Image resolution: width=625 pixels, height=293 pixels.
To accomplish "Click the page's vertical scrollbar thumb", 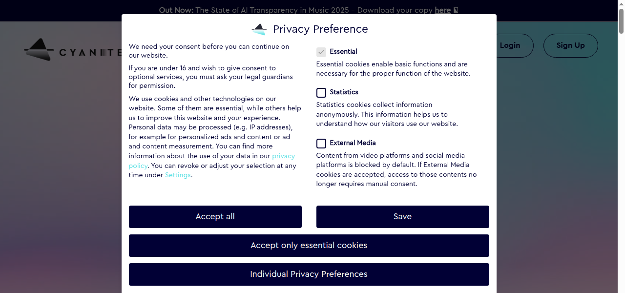I will [x=621, y=22].
